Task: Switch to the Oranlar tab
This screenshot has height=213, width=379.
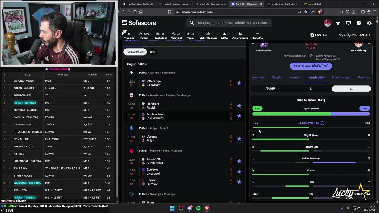Action: tap(277, 78)
